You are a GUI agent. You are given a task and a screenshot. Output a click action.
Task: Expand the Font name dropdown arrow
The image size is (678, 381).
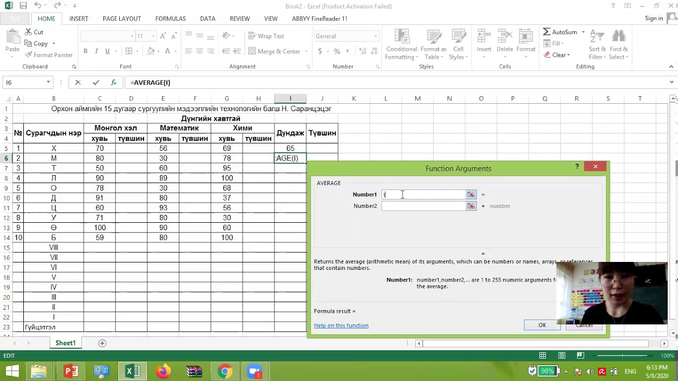click(132, 36)
